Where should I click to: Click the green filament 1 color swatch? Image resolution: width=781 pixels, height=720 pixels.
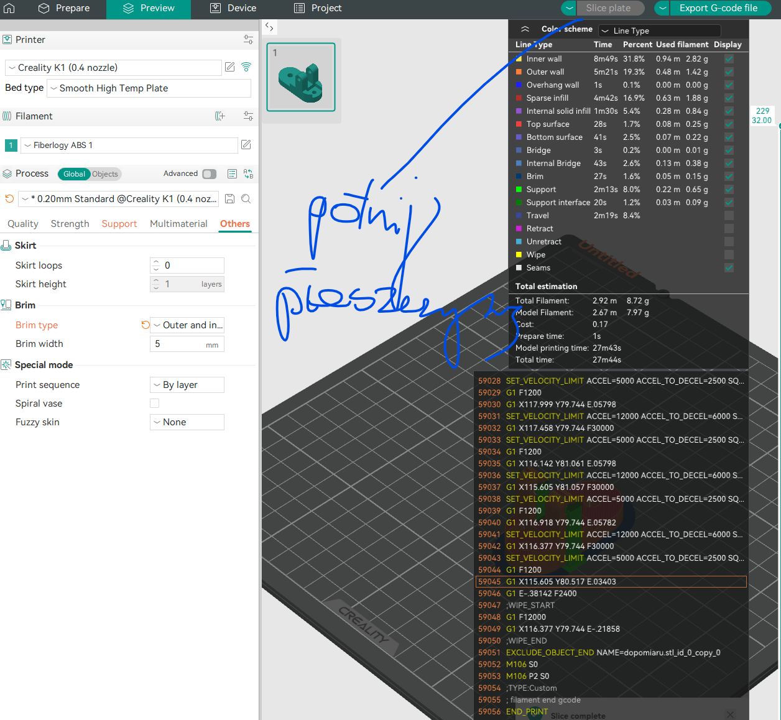[11, 145]
